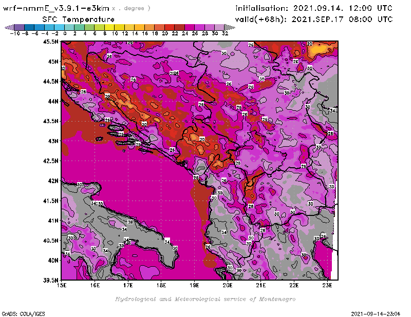Click the legend tick label '16'
411x317 pixels.
(145, 33)
